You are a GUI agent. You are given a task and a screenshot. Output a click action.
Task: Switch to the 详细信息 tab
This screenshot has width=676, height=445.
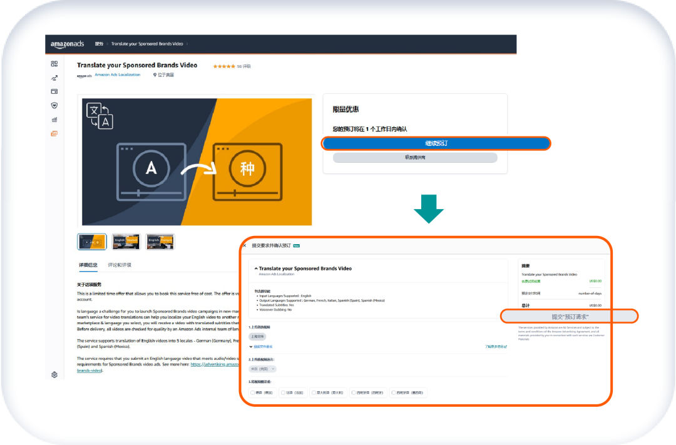88,265
